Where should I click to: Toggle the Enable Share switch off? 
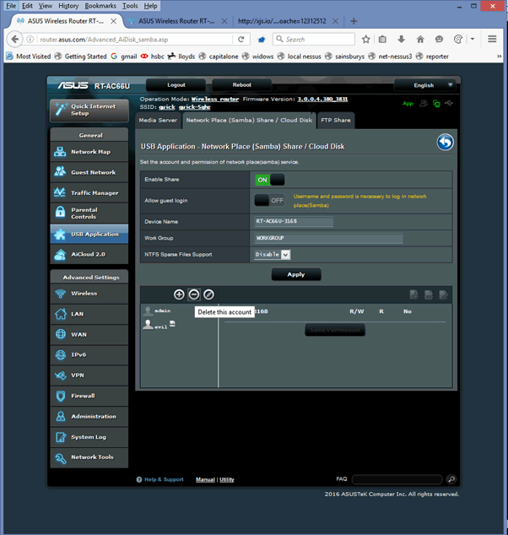coord(269,180)
